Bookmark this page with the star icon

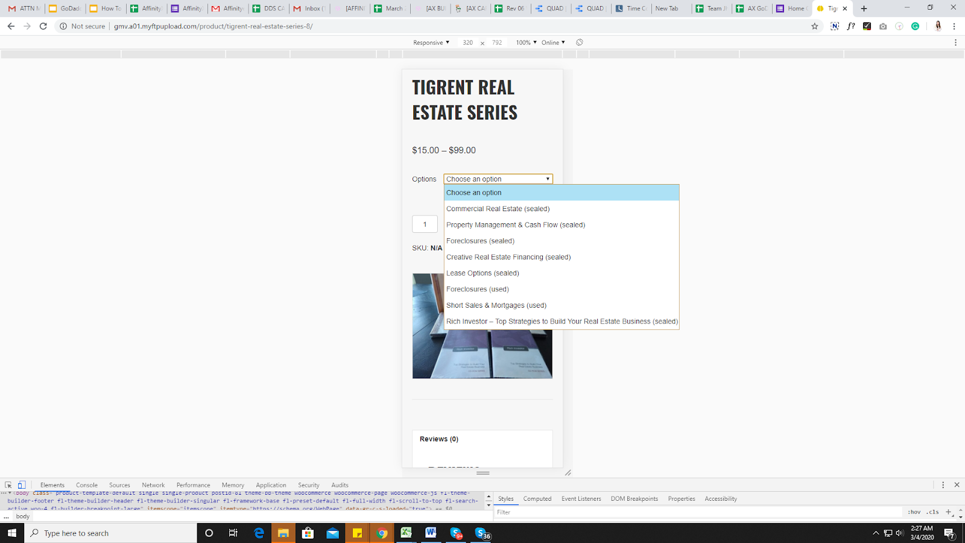pos(815,26)
